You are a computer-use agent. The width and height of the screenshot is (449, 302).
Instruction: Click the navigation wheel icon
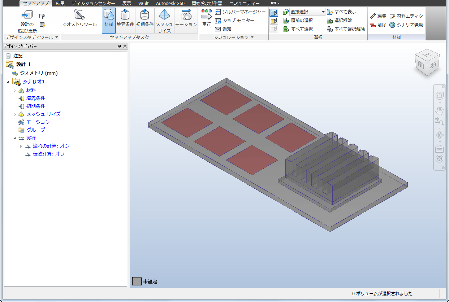[x=439, y=96]
